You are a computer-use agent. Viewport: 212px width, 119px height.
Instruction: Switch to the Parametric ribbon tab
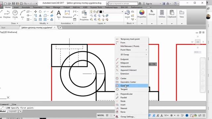tap(37, 7)
